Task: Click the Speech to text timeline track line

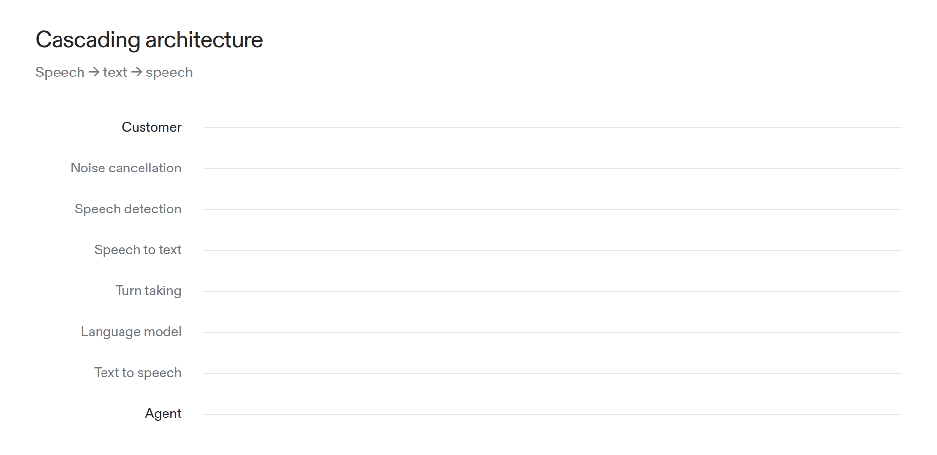Action: tap(552, 250)
